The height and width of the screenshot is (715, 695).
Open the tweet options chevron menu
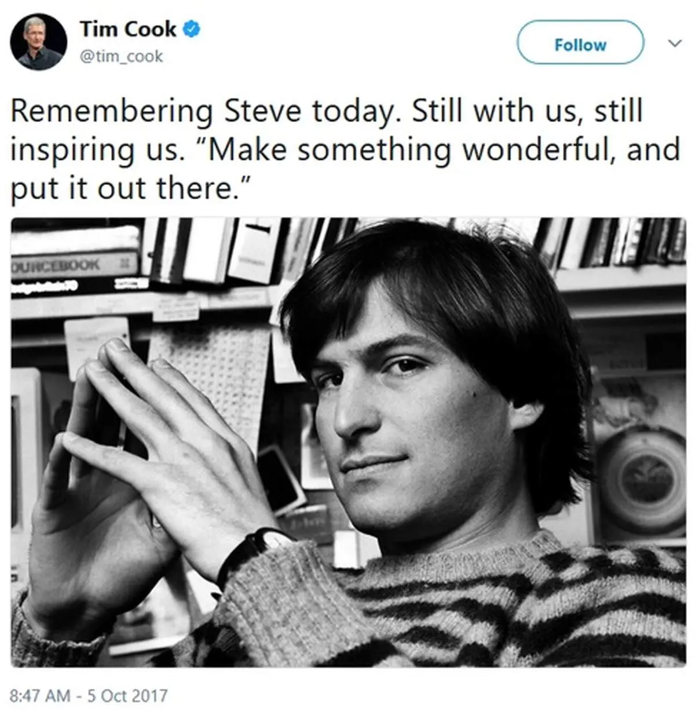point(674,43)
